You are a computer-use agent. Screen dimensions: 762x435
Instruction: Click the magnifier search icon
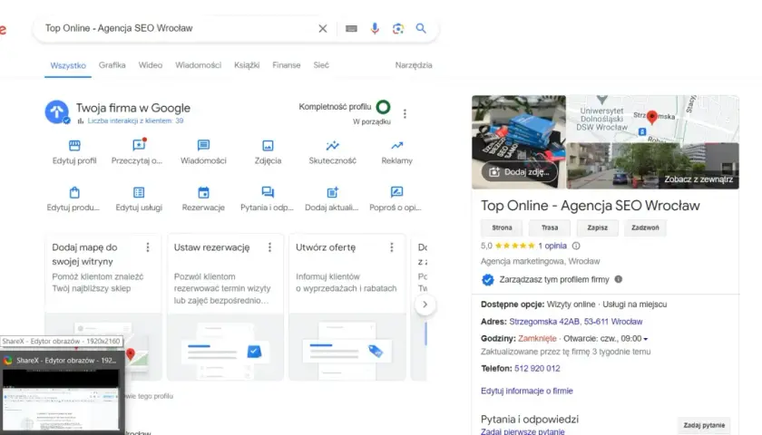tap(421, 28)
